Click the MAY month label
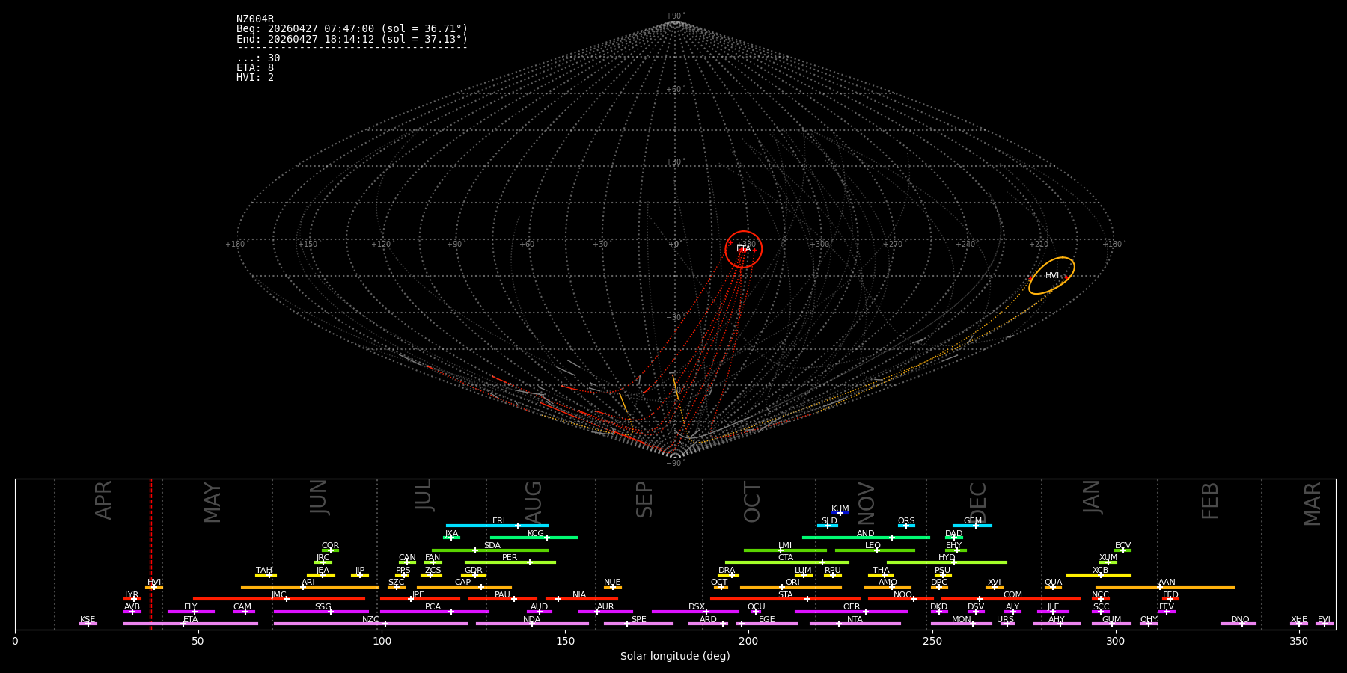 213,503
